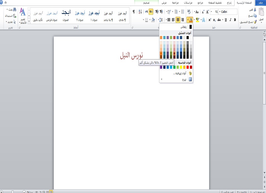Click the superscript x² button
The image size is (266, 193).
coord(210,20)
